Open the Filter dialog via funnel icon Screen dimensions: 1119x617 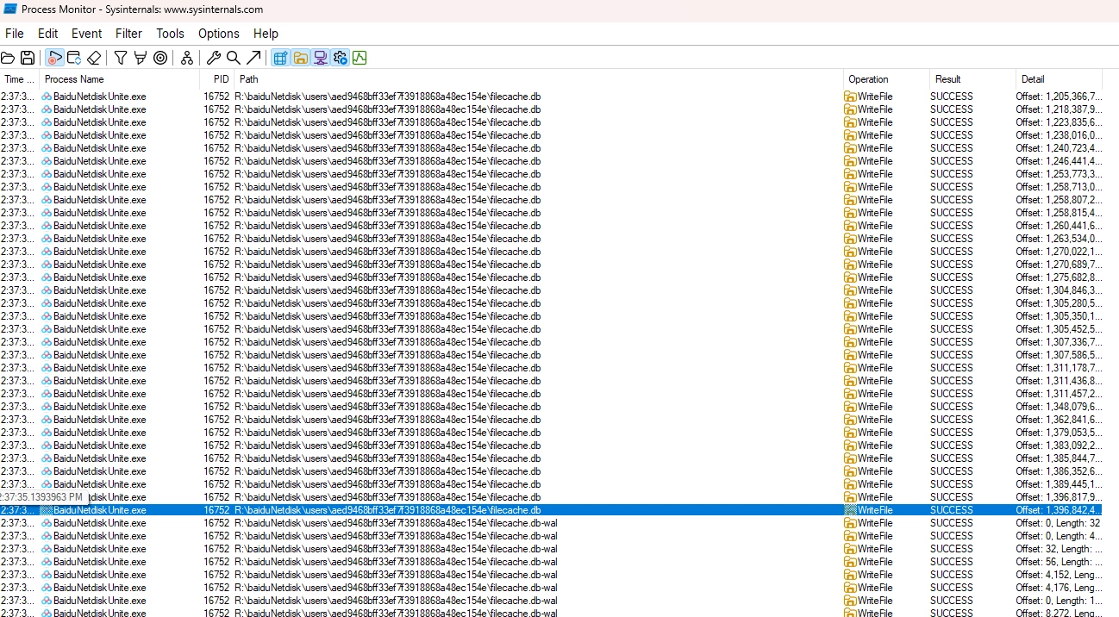pyautogui.click(x=121, y=58)
